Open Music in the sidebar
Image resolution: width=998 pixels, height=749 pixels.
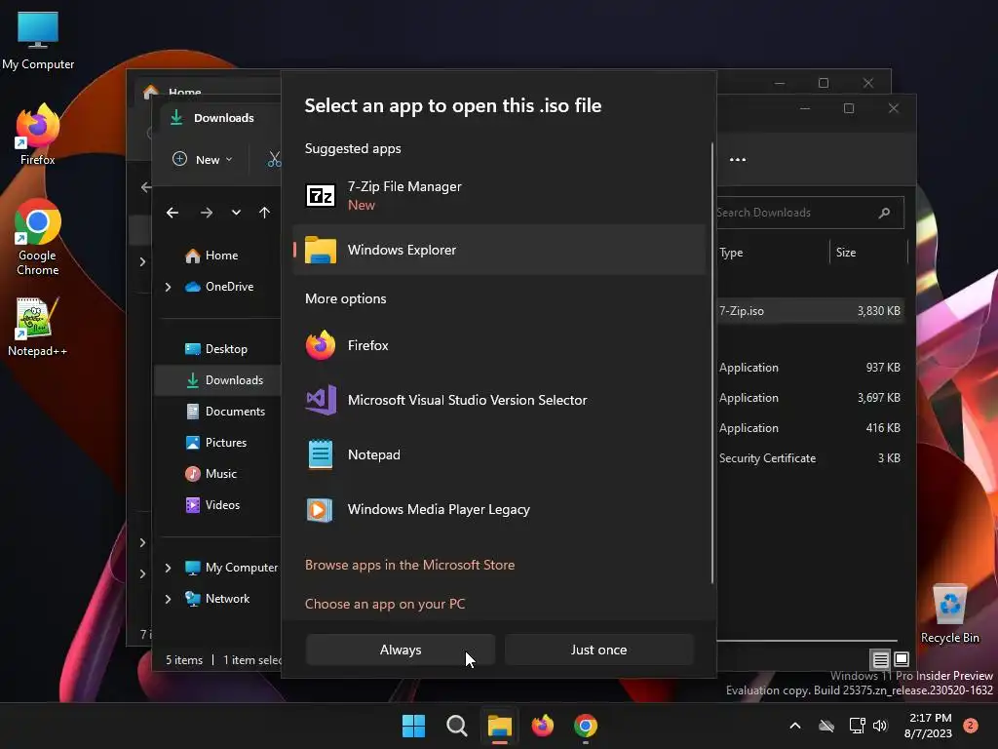(211, 474)
